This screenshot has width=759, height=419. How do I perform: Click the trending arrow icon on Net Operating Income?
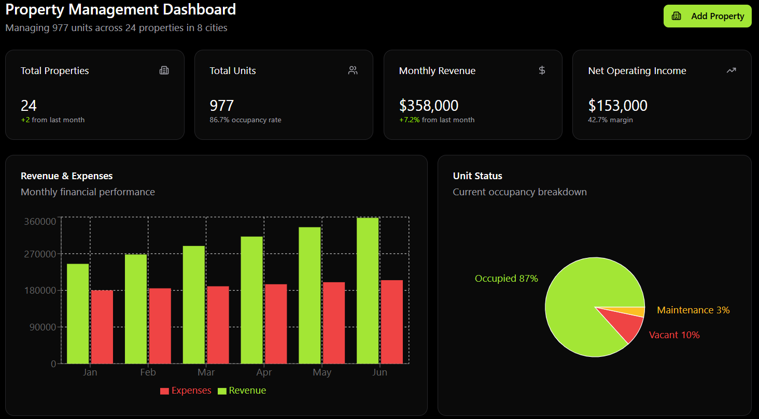coord(732,70)
